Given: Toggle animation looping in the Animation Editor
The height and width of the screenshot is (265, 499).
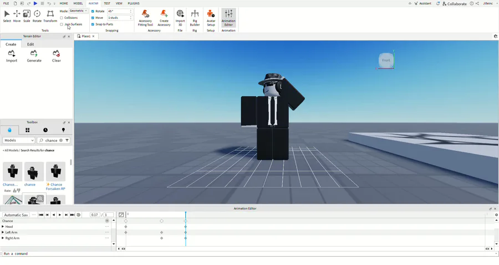Looking at the screenshot, I should (78, 215).
